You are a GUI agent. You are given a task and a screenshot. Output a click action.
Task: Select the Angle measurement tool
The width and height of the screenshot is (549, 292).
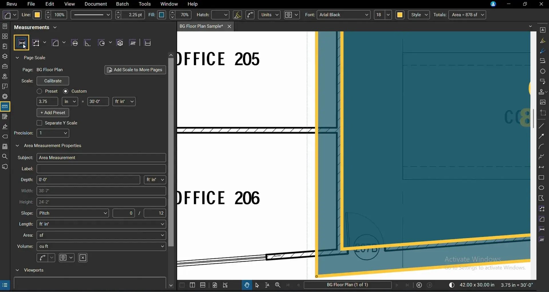pos(88,43)
